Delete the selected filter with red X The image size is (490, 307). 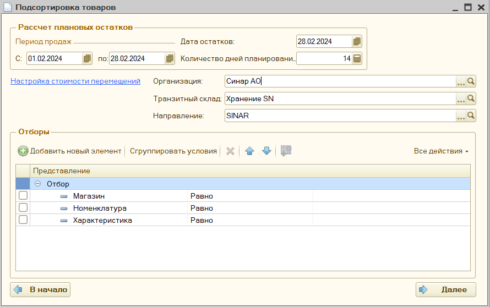(x=230, y=151)
